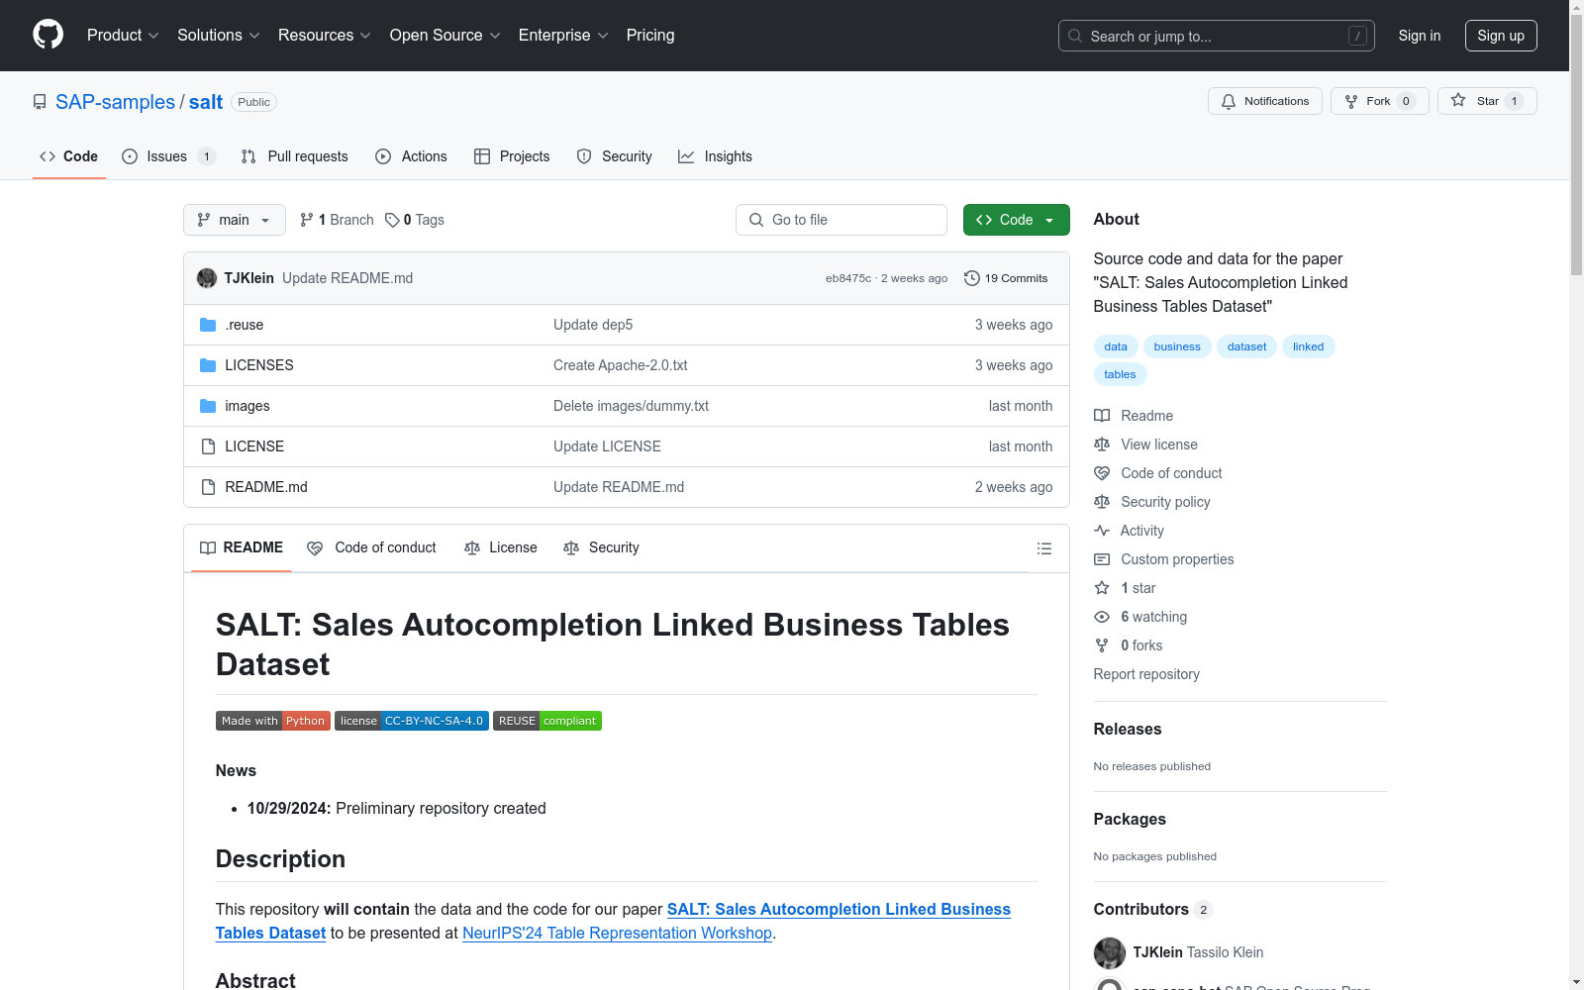This screenshot has width=1584, height=990.
Task: Open the README.md file
Action: point(266,487)
